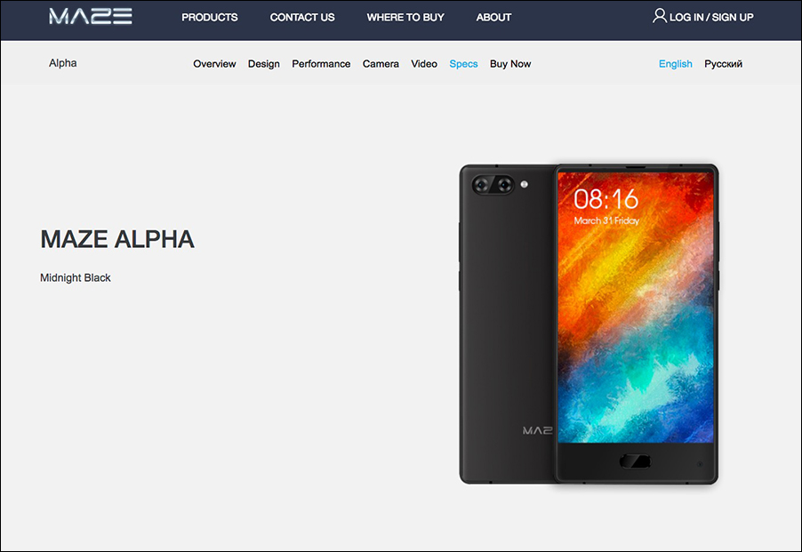This screenshot has width=802, height=552.
Task: Click the MAZE ALPHA heading
Action: pyautogui.click(x=117, y=239)
